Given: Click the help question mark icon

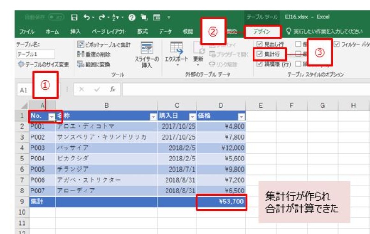Looking at the screenshot, I should pyautogui.click(x=131, y=18).
